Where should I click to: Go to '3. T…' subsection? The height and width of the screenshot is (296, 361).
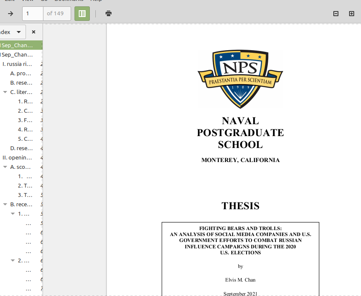25,195
